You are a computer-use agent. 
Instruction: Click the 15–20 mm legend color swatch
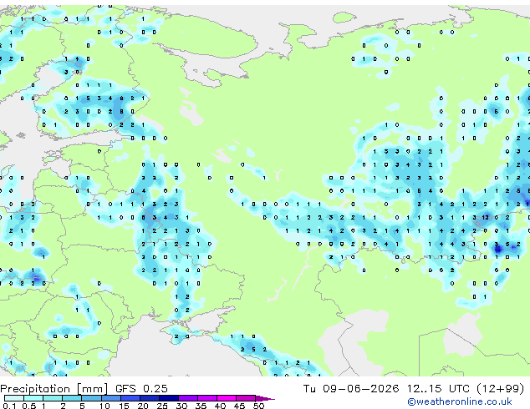tap(130, 398)
